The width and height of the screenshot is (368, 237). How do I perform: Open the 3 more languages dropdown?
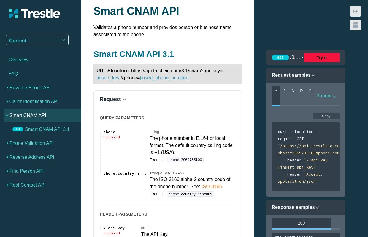pos(326,96)
